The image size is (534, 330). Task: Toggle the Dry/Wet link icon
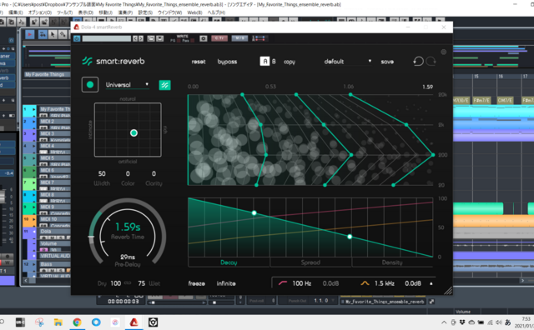pos(128,283)
